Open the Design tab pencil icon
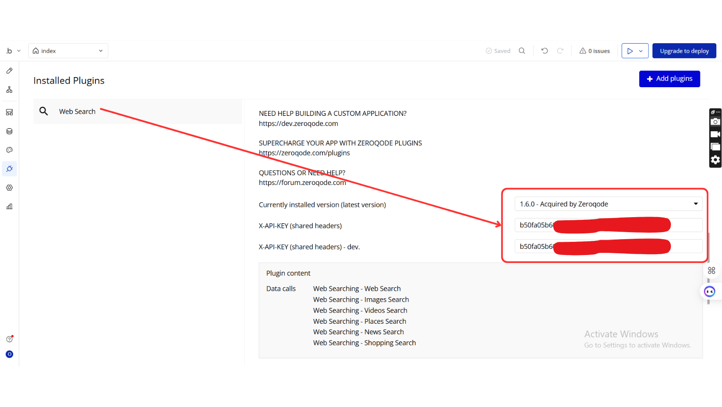722x407 pixels. pos(9,70)
